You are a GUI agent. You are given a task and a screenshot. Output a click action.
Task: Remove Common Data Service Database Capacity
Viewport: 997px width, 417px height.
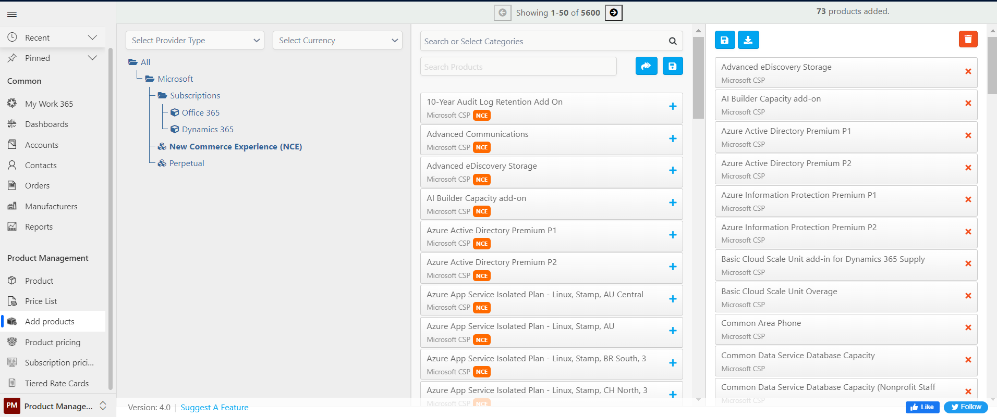tap(968, 360)
